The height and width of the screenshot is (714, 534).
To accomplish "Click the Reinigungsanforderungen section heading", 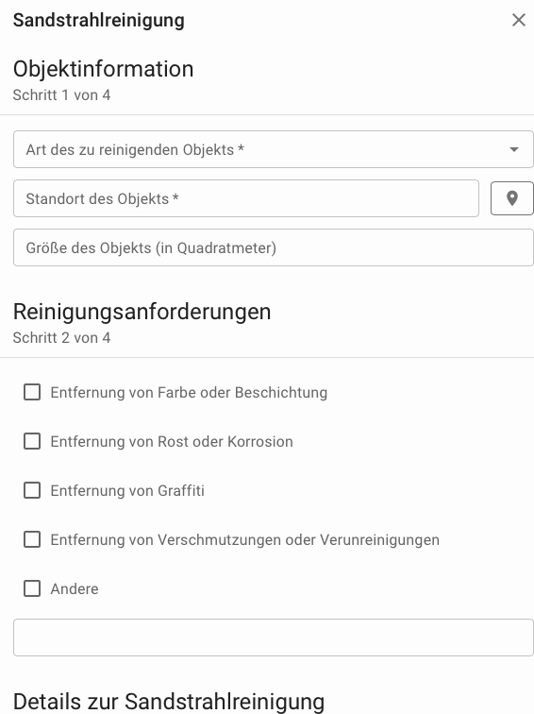I will (x=142, y=312).
